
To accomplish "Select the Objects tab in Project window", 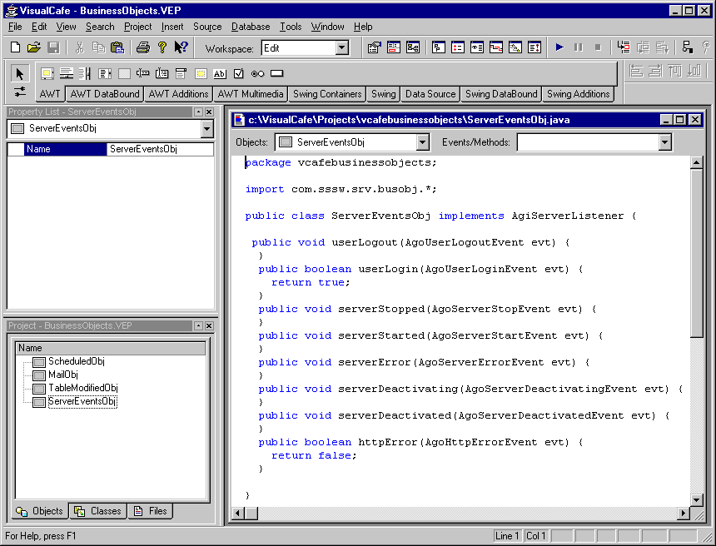I will [x=40, y=511].
